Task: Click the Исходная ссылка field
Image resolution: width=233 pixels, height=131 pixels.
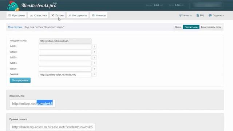Action: pos(65,41)
